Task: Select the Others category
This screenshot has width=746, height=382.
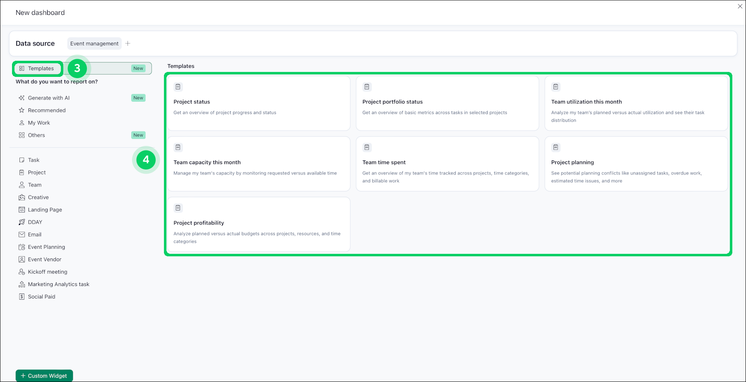Action: [x=36, y=135]
